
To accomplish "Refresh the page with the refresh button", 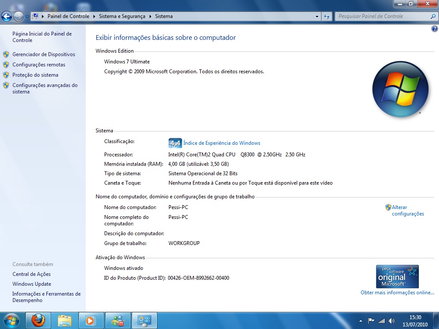I will click(326, 17).
